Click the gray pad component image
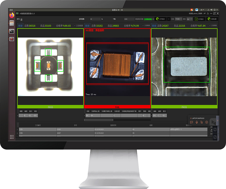This screenshot has height=189, width=226. click(x=184, y=67)
